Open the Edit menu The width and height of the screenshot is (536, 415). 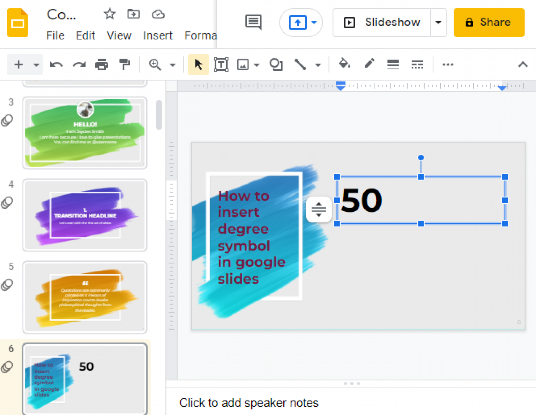[85, 36]
